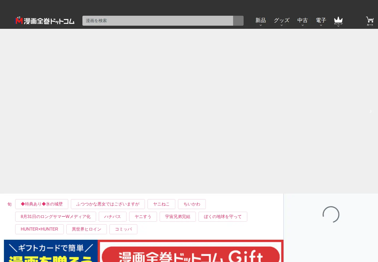Select the ハナバス tag

113,217
